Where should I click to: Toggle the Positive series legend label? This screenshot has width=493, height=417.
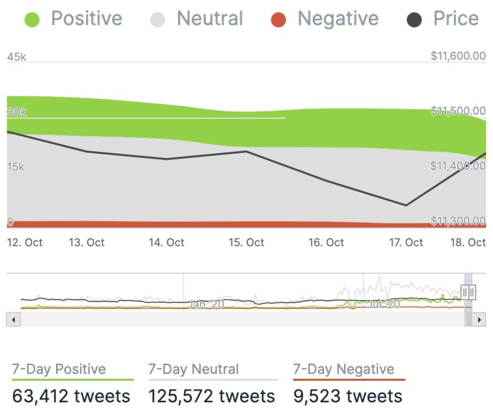click(86, 19)
